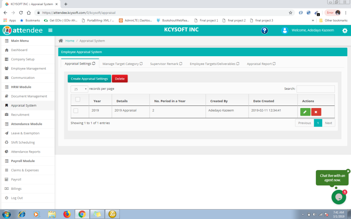Open new browser tab

pos(65,4)
